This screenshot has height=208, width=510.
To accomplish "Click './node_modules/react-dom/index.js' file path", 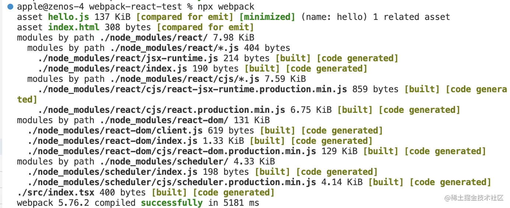I will point(112,141).
